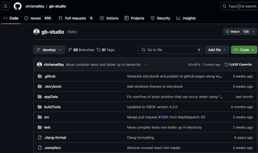Click the Projects table icon

[x=126, y=18]
